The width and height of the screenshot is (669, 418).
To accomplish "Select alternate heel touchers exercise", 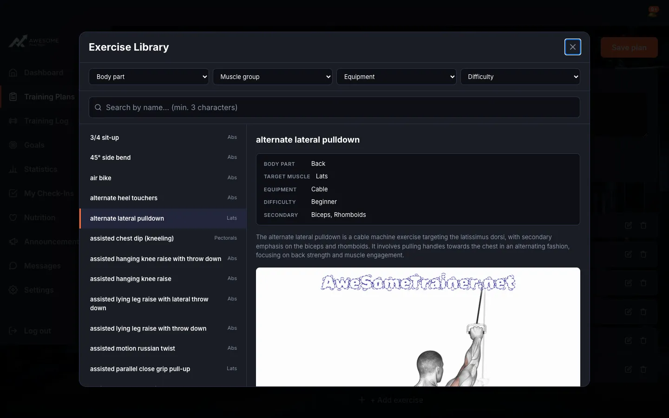I will tap(163, 198).
